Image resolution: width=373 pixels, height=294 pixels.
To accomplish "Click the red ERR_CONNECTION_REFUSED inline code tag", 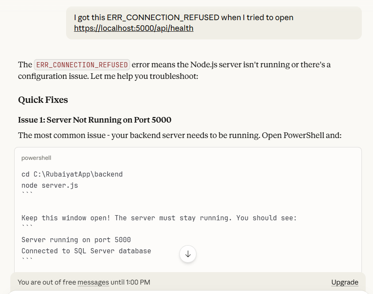I will pos(82,65).
